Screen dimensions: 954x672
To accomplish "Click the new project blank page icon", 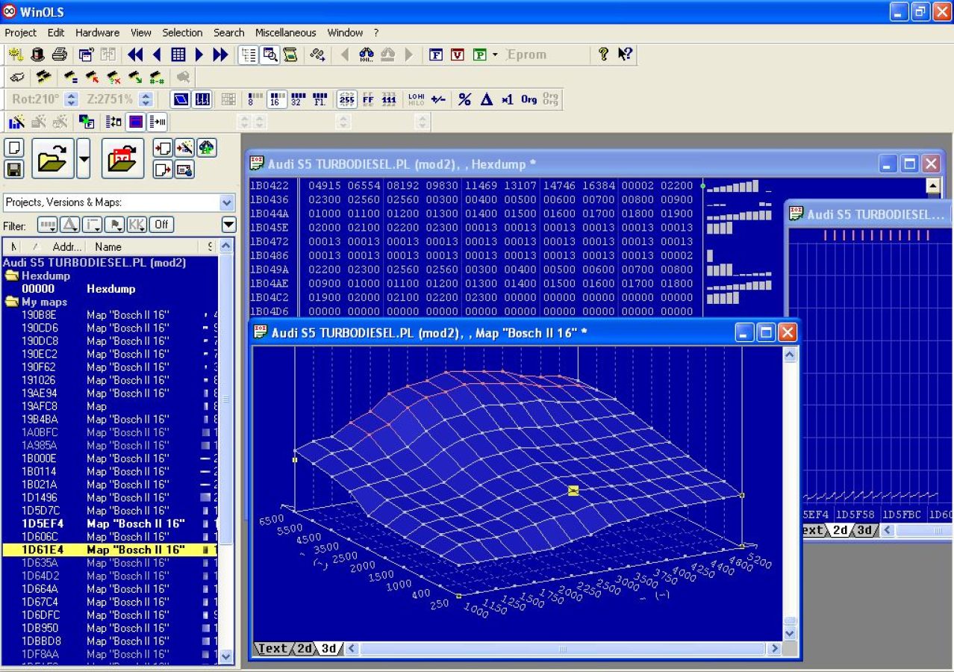I will coord(14,147).
